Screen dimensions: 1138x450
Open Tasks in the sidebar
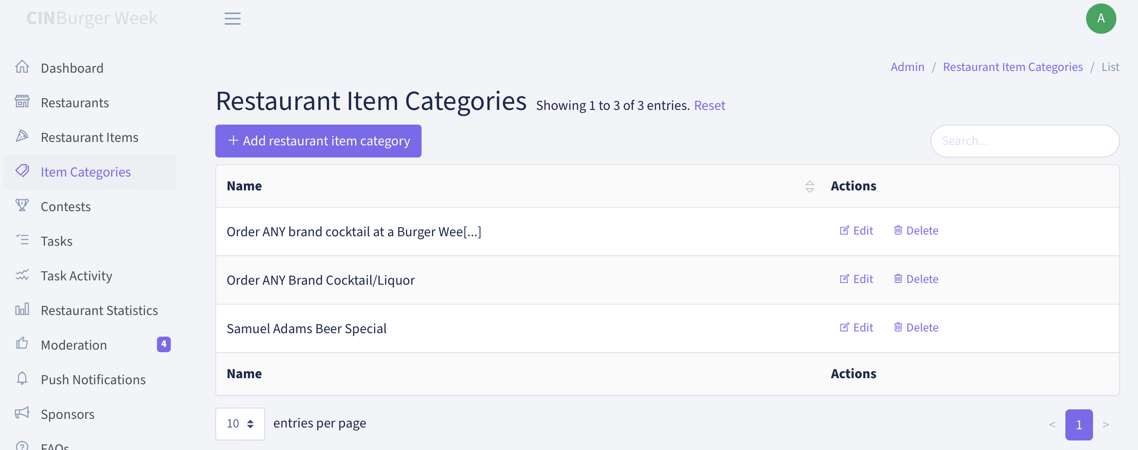pyautogui.click(x=57, y=241)
